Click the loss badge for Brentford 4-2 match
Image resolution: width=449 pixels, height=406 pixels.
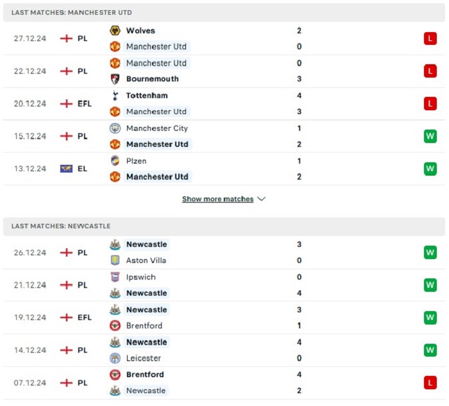point(430,382)
